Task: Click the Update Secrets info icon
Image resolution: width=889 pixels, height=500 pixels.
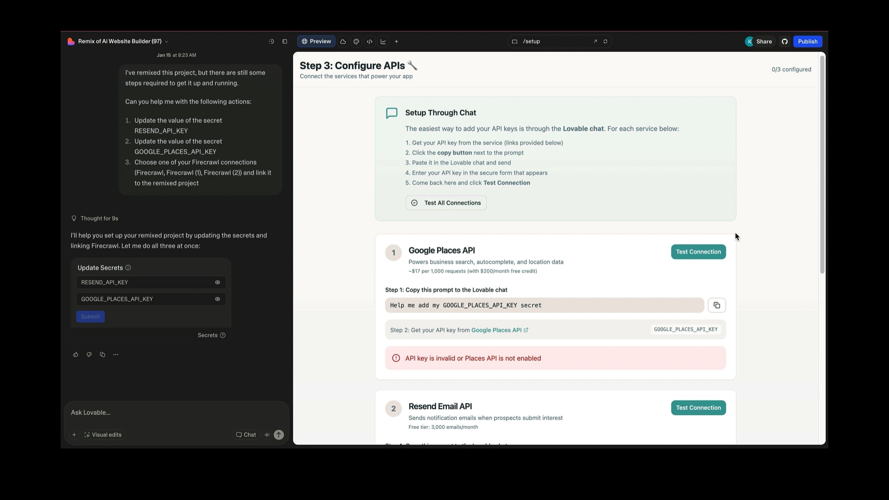Action: pyautogui.click(x=128, y=268)
